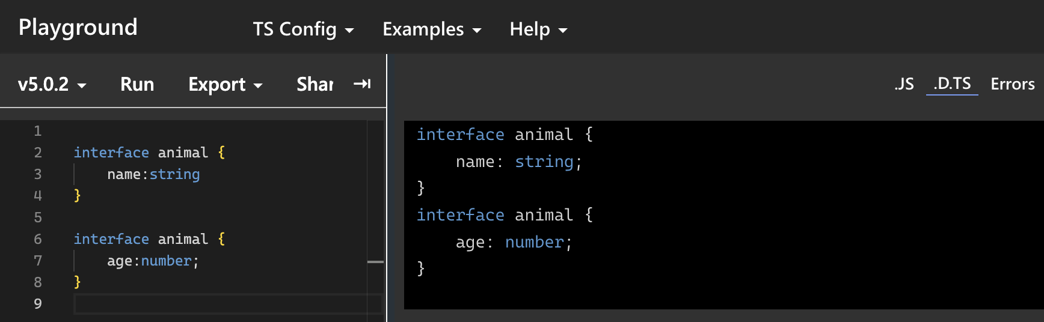
Task: Open the Help menu
Action: [538, 29]
